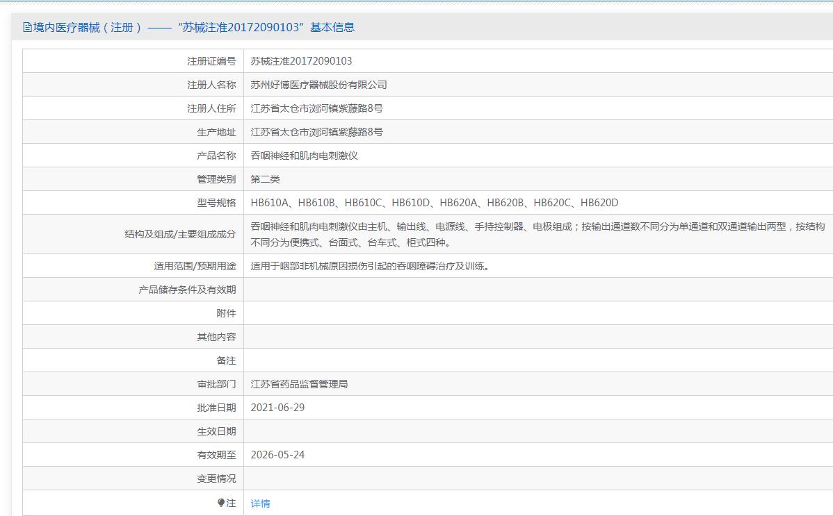Viewport: 833px width, 516px height.
Task: Click the 生产地址 address value
Action: (316, 132)
